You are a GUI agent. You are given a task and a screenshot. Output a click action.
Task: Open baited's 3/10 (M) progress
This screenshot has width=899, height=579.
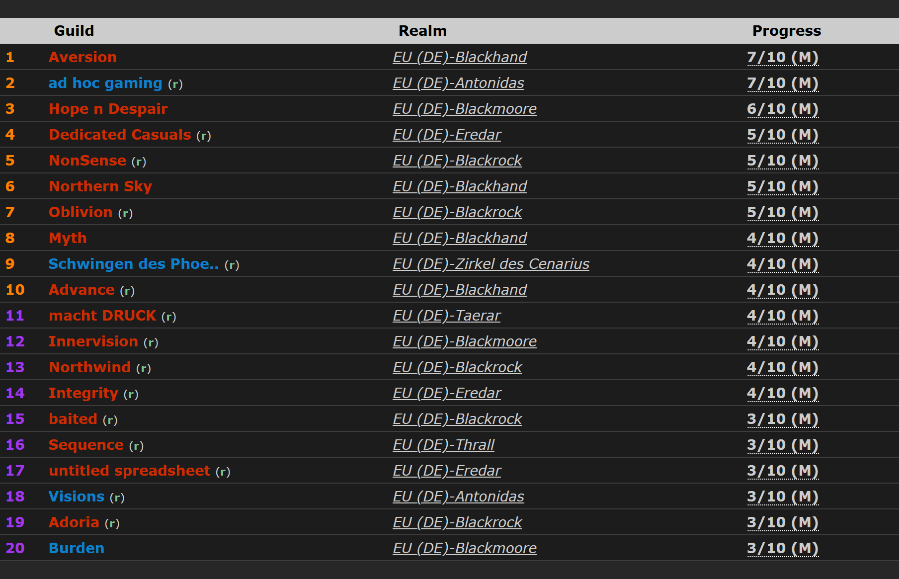tap(783, 419)
